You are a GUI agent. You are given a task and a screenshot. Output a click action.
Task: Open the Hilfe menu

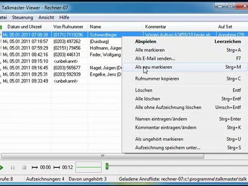[x=64, y=17]
